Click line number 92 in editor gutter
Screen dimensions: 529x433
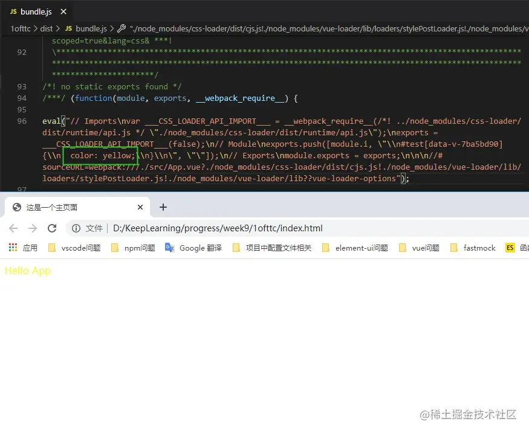tap(22, 52)
